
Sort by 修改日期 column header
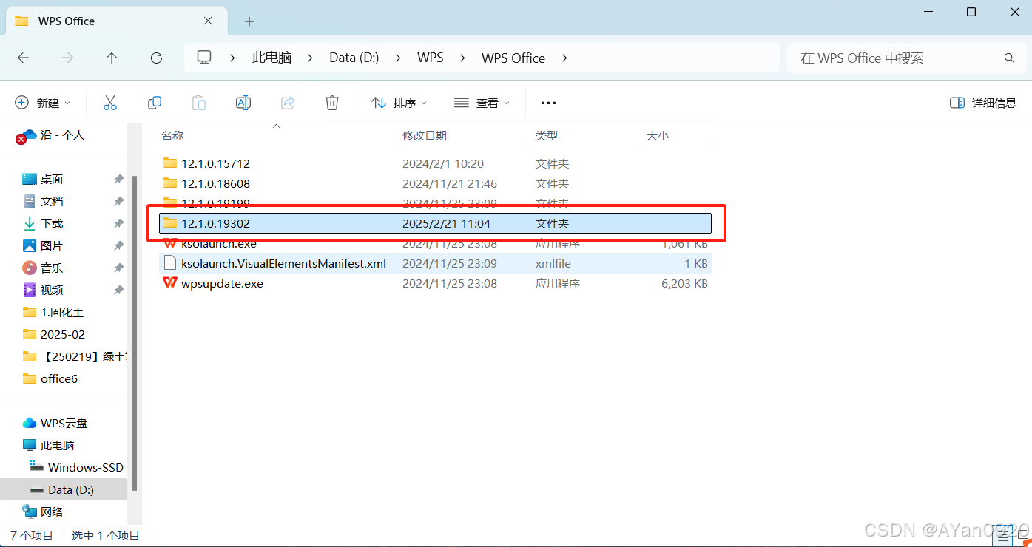425,136
